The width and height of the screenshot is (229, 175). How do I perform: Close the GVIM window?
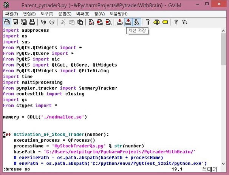click(x=219, y=4)
